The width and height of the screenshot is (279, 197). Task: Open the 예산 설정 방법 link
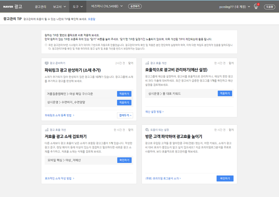[x=154, y=112]
